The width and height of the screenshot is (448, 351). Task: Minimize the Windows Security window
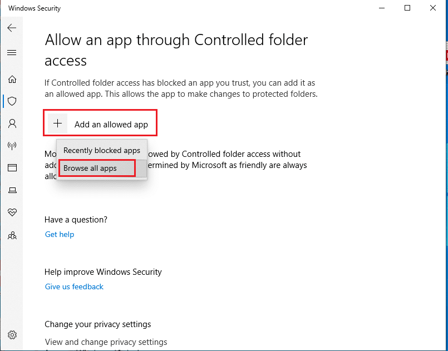pos(381,8)
